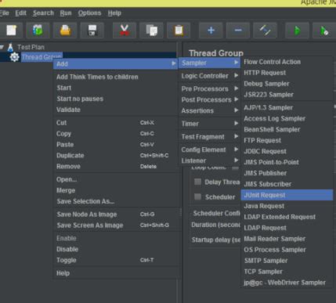
Task: Collapse the Test Plan tree node
Action: [x=2, y=47]
